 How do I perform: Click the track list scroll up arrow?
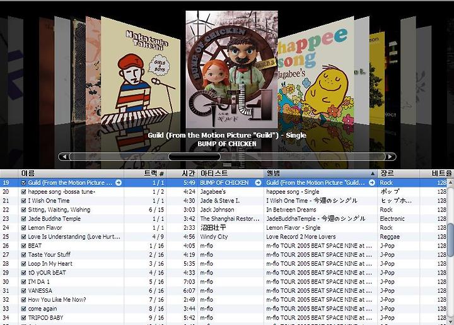[x=450, y=182]
